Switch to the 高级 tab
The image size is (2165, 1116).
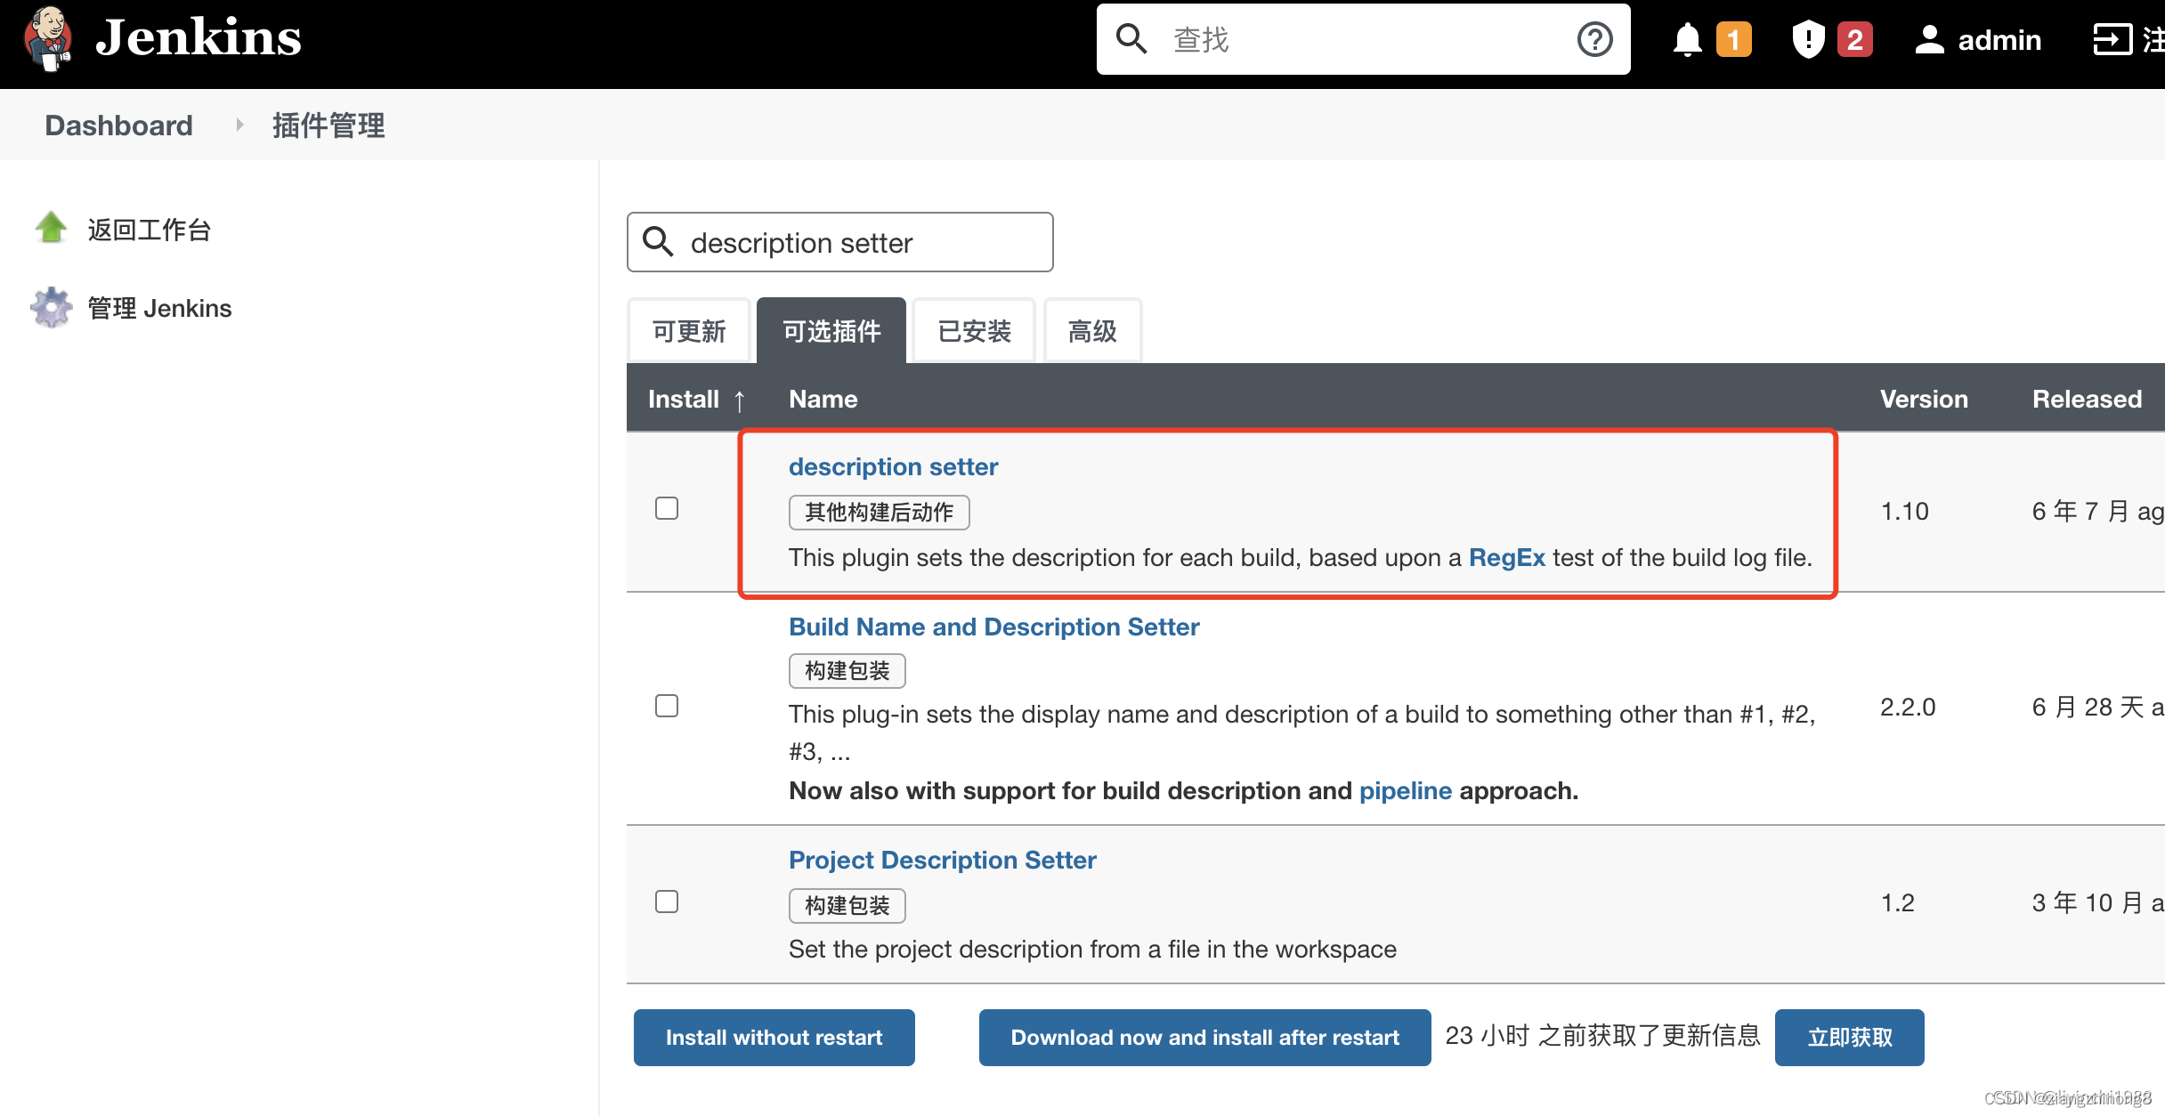tap(1092, 331)
